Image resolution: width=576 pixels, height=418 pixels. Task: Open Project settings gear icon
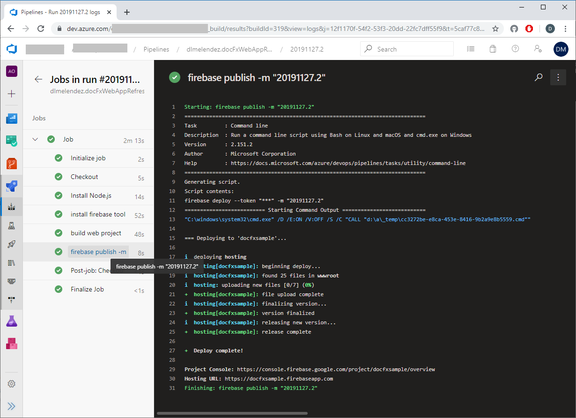coord(12,384)
